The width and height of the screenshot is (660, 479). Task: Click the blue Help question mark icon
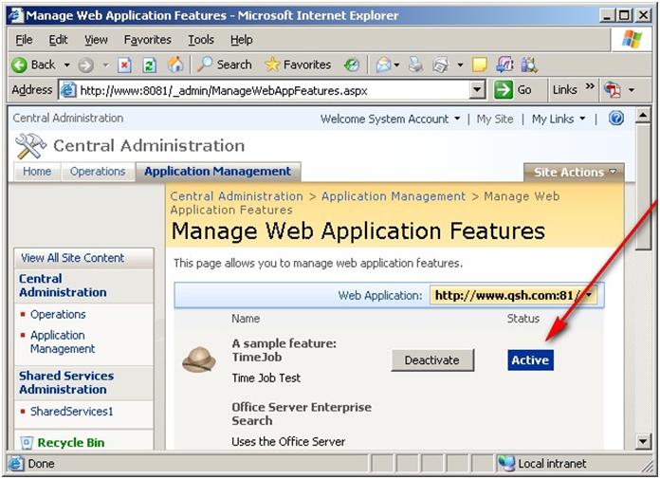coord(616,119)
